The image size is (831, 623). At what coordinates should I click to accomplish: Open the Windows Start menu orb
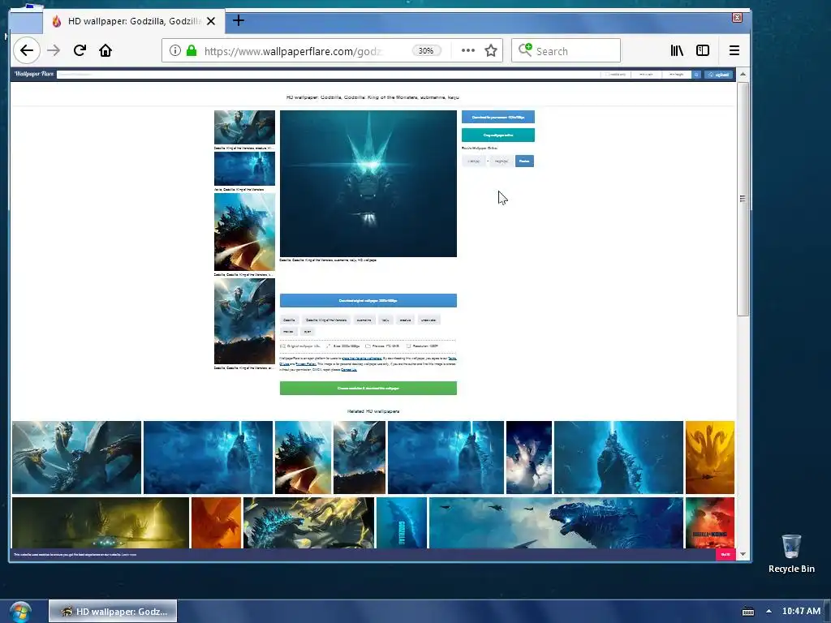click(19, 612)
